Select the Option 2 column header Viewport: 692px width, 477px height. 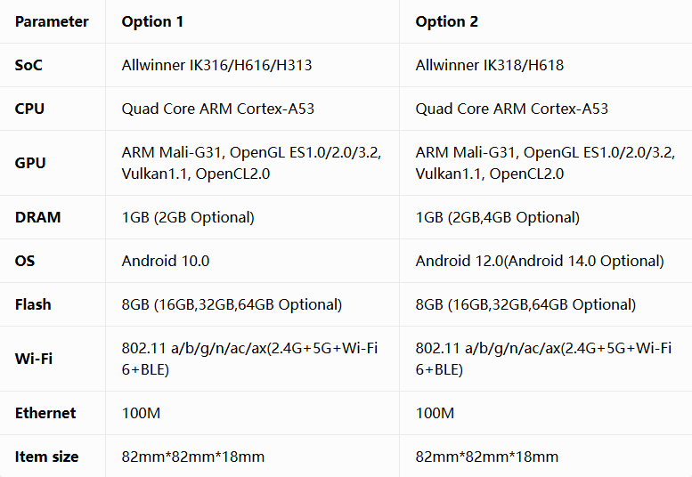446,21
